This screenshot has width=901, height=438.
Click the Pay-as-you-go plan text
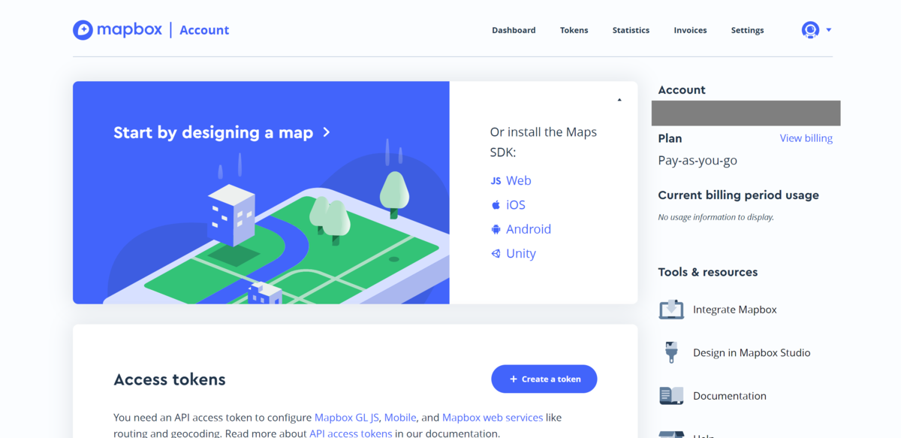(x=698, y=161)
